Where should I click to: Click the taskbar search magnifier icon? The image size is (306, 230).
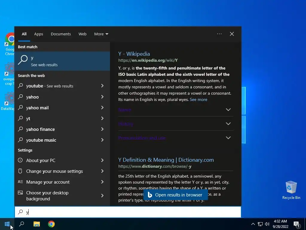point(22,224)
